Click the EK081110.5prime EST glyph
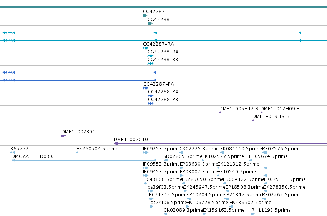Viewport: 327px width, 216px height. (x=222, y=153)
